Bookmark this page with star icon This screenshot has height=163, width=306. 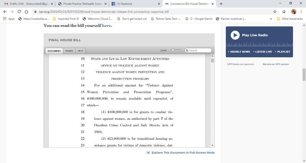tap(275, 12)
